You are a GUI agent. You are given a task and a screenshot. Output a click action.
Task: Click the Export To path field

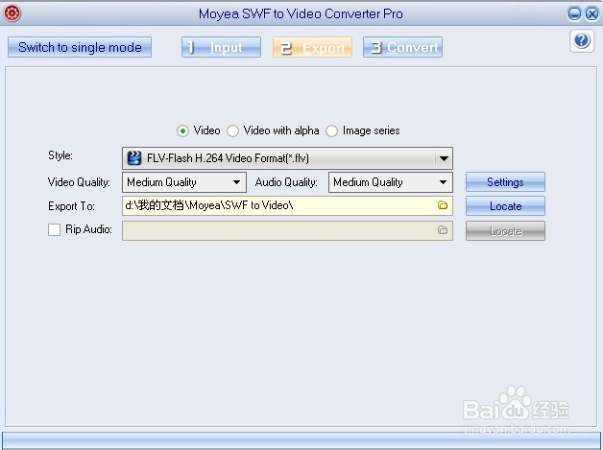point(287,205)
